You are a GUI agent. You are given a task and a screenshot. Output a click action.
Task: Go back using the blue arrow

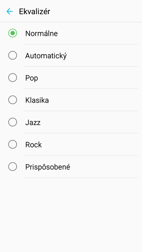pyautogui.click(x=10, y=11)
